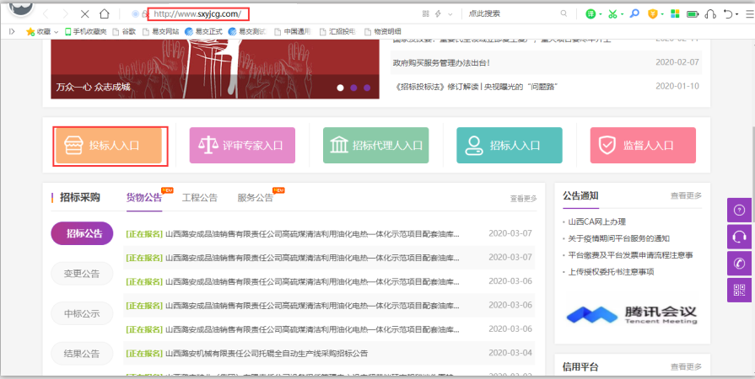Open the 易交正式 bookmark

(x=202, y=32)
